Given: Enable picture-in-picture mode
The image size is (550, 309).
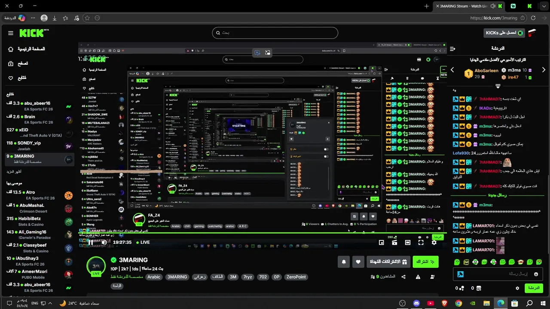Looking at the screenshot, I should (x=381, y=242).
